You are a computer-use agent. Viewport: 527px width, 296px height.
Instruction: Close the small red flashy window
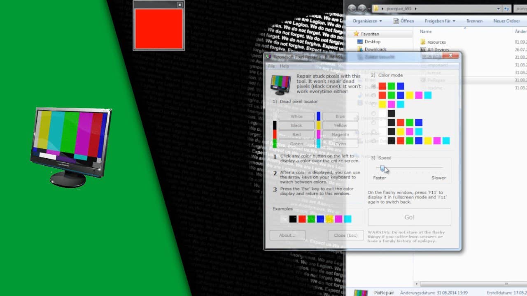tap(180, 5)
